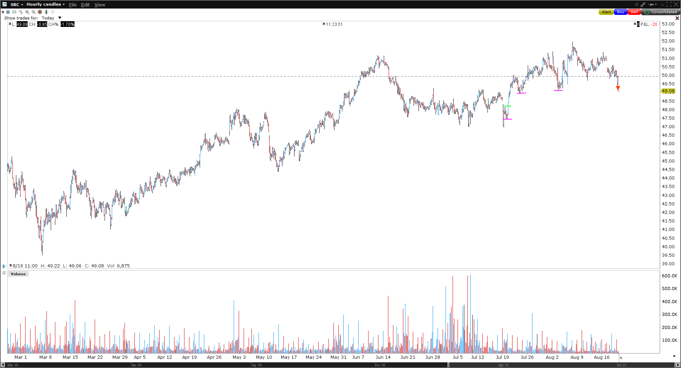This screenshot has height=368, width=681.
Task: Open the Edit menu
Action: coord(85,5)
